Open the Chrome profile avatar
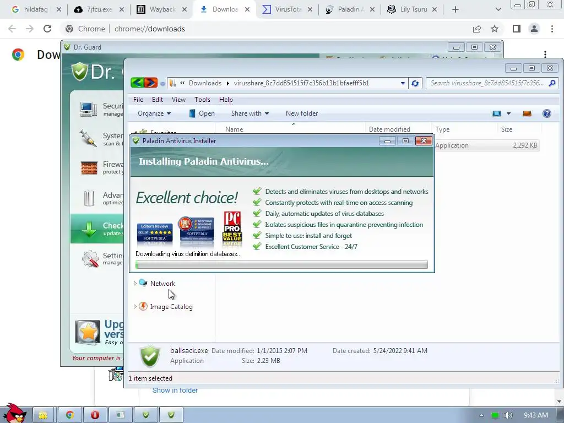The width and height of the screenshot is (564, 423). [534, 29]
